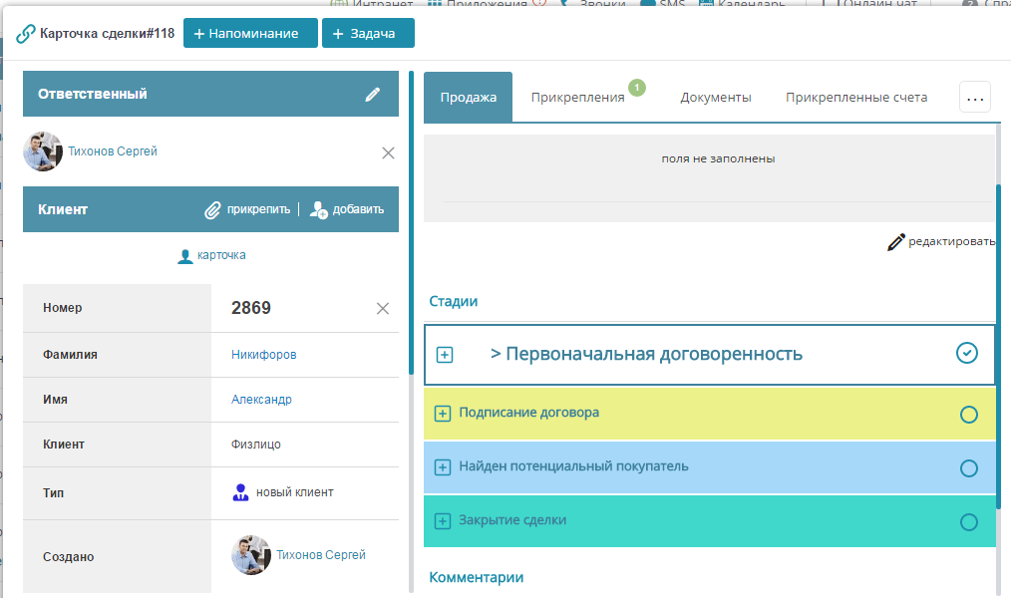
Task: Remove client number 2869 with X
Action: [383, 309]
